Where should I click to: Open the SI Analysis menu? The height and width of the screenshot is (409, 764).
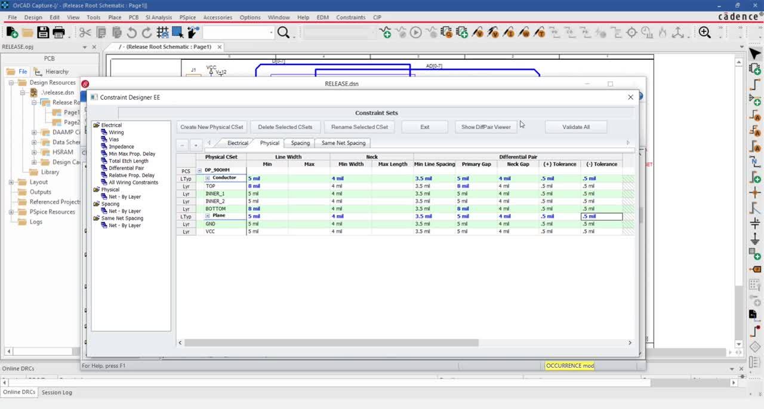click(x=158, y=17)
